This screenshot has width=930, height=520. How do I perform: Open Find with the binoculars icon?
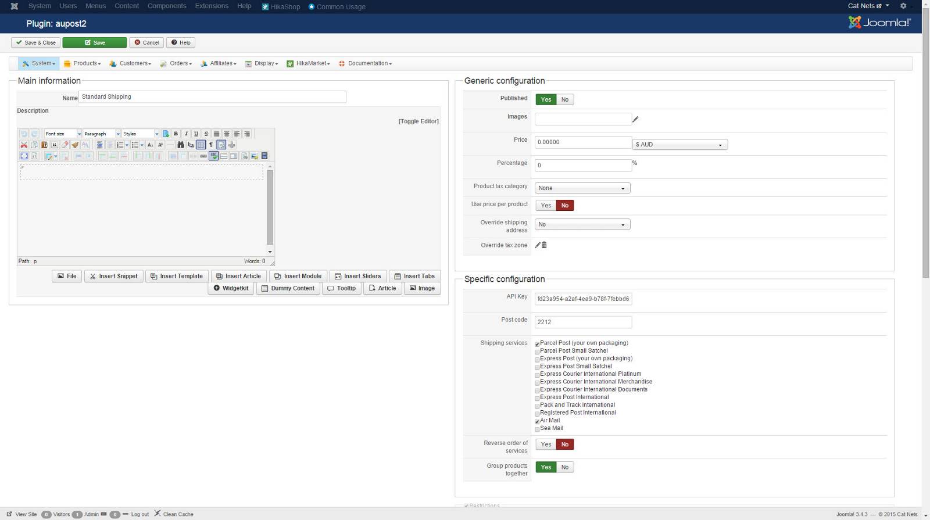[180, 145]
